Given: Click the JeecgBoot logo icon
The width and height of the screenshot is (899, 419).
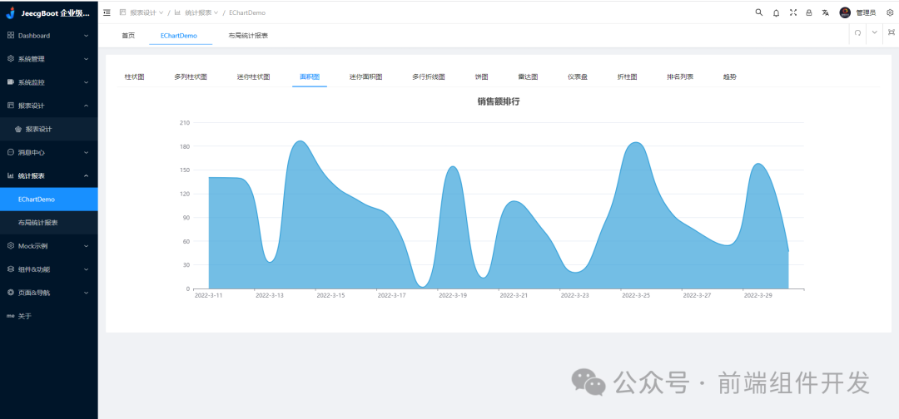Looking at the screenshot, I should (x=10, y=12).
